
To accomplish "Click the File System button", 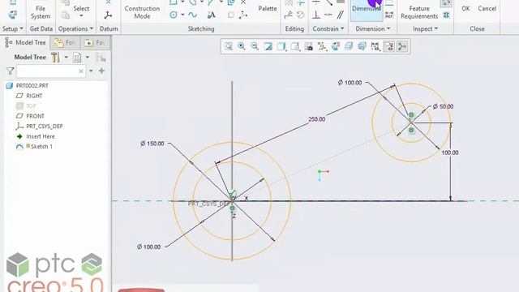I will pyautogui.click(x=41, y=12).
